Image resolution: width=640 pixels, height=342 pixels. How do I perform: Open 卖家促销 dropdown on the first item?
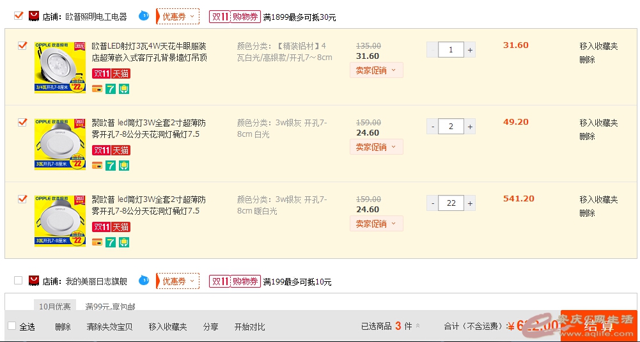tap(376, 70)
